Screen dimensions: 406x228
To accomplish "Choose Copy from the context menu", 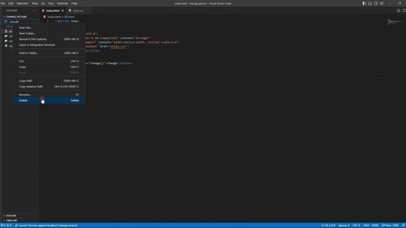I will click(49, 67).
